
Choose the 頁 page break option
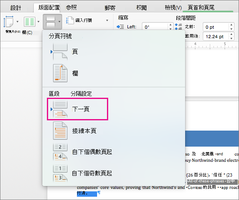[x=75, y=52]
